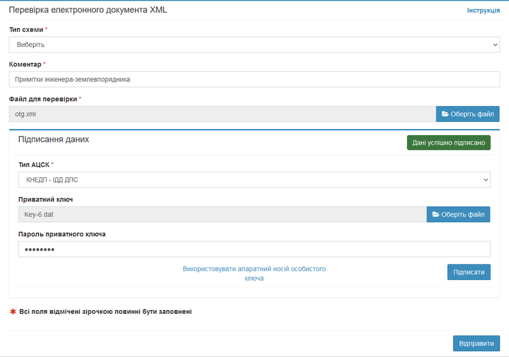The image size is (509, 357).
Task: Focus the Коментар text field
Action: coord(254,79)
